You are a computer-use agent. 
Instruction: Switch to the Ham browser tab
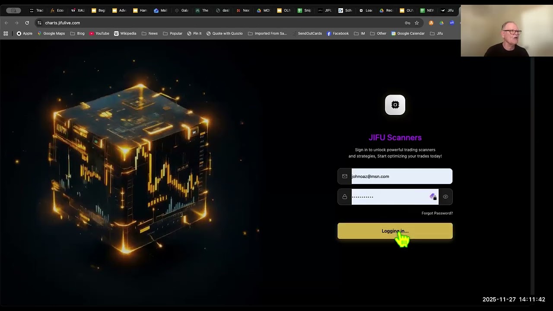pos(140,10)
